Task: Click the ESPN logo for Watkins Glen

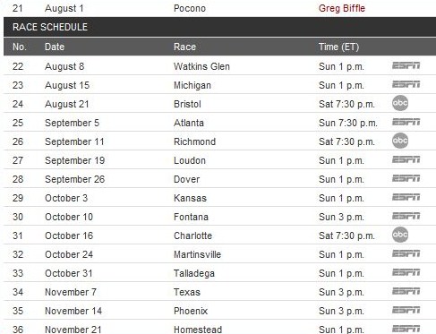Action: coord(406,65)
